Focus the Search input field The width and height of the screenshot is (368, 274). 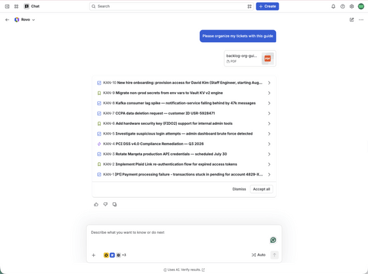point(172,7)
